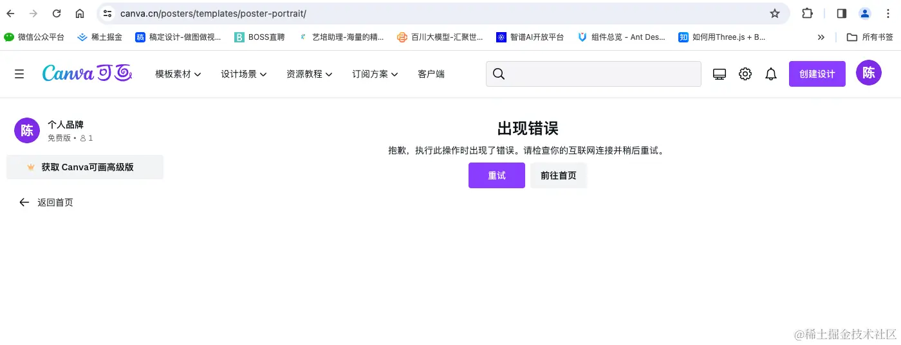Image resolution: width=901 pixels, height=345 pixels.
Task: Open the 稀土掘金 bookmark
Action: [x=100, y=37]
